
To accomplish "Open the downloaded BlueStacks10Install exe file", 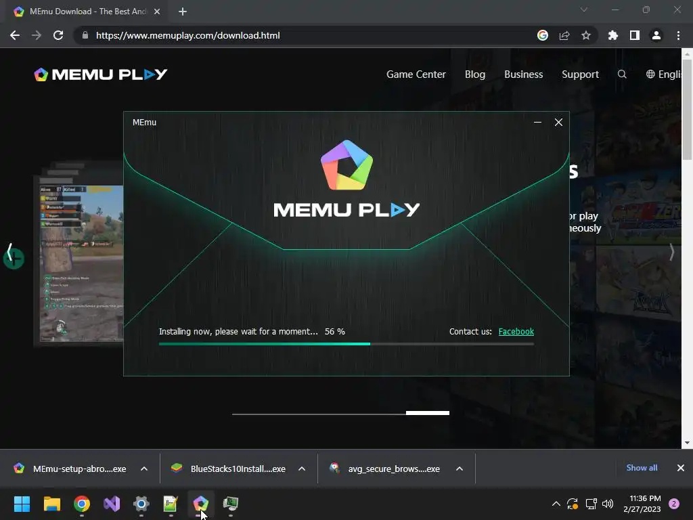I will (229, 469).
